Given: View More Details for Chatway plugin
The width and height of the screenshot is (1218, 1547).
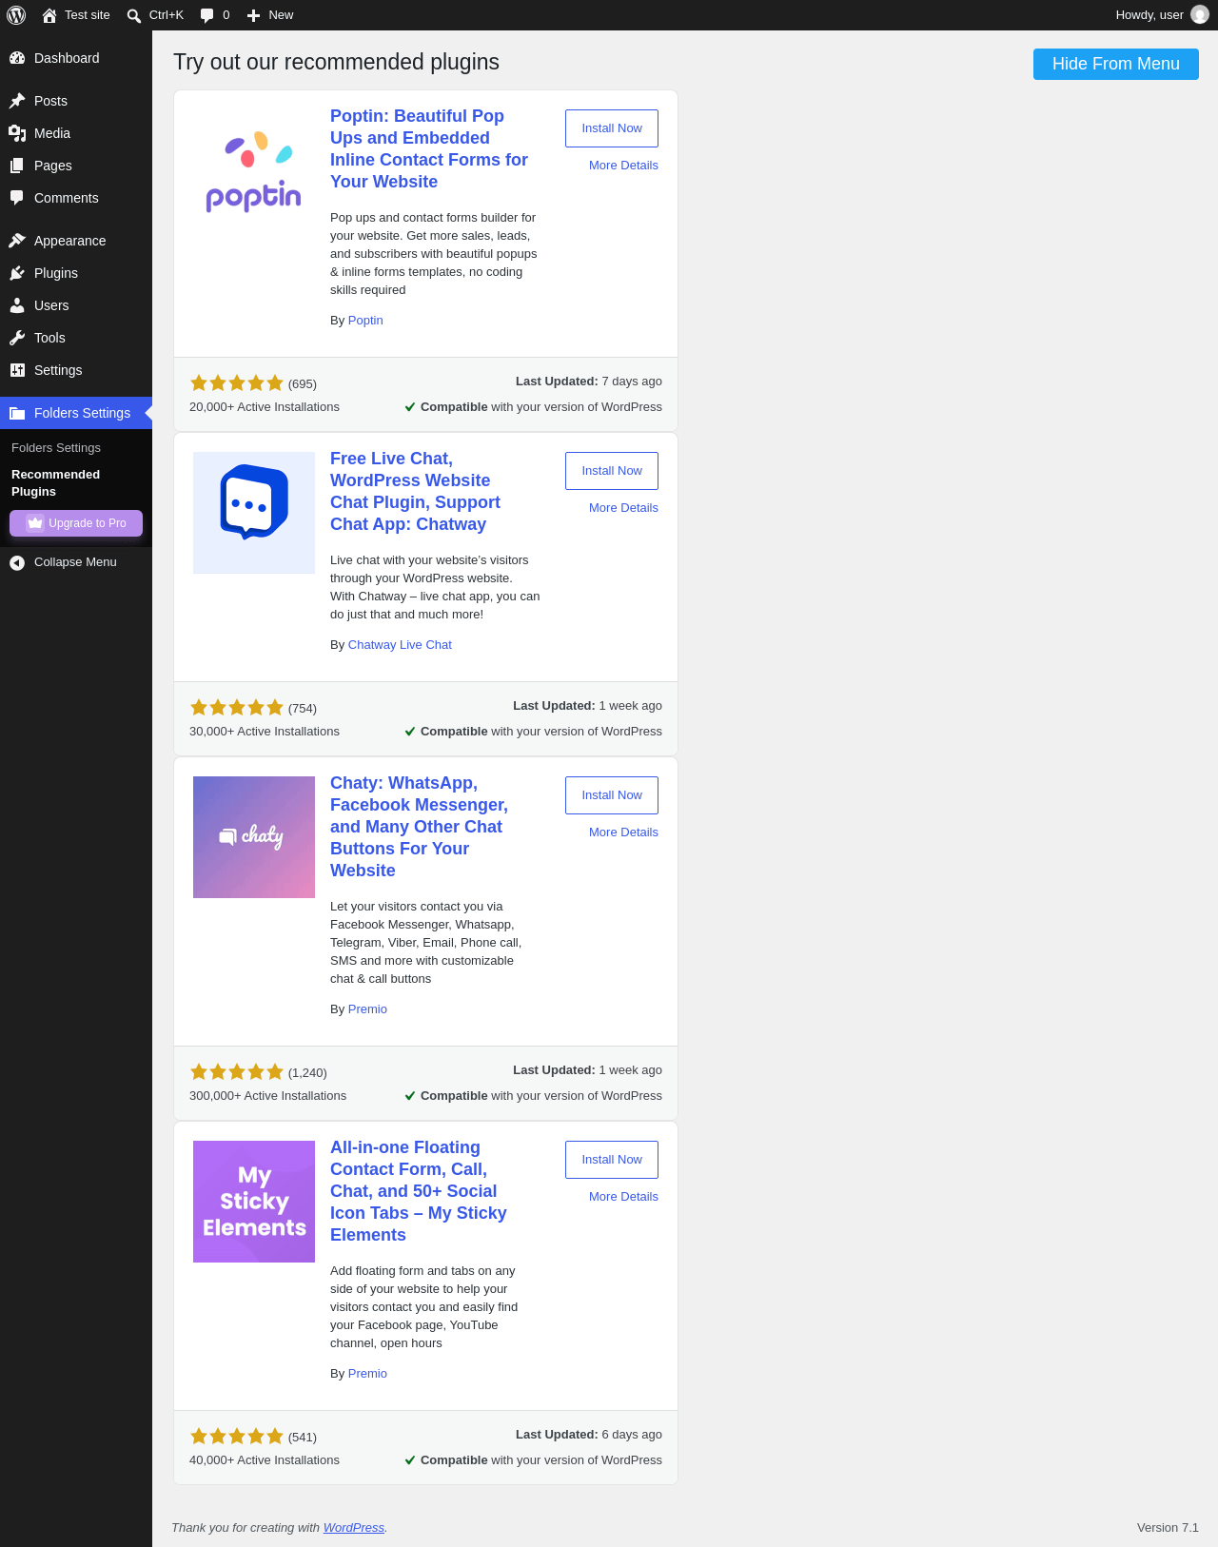Looking at the screenshot, I should click(623, 508).
